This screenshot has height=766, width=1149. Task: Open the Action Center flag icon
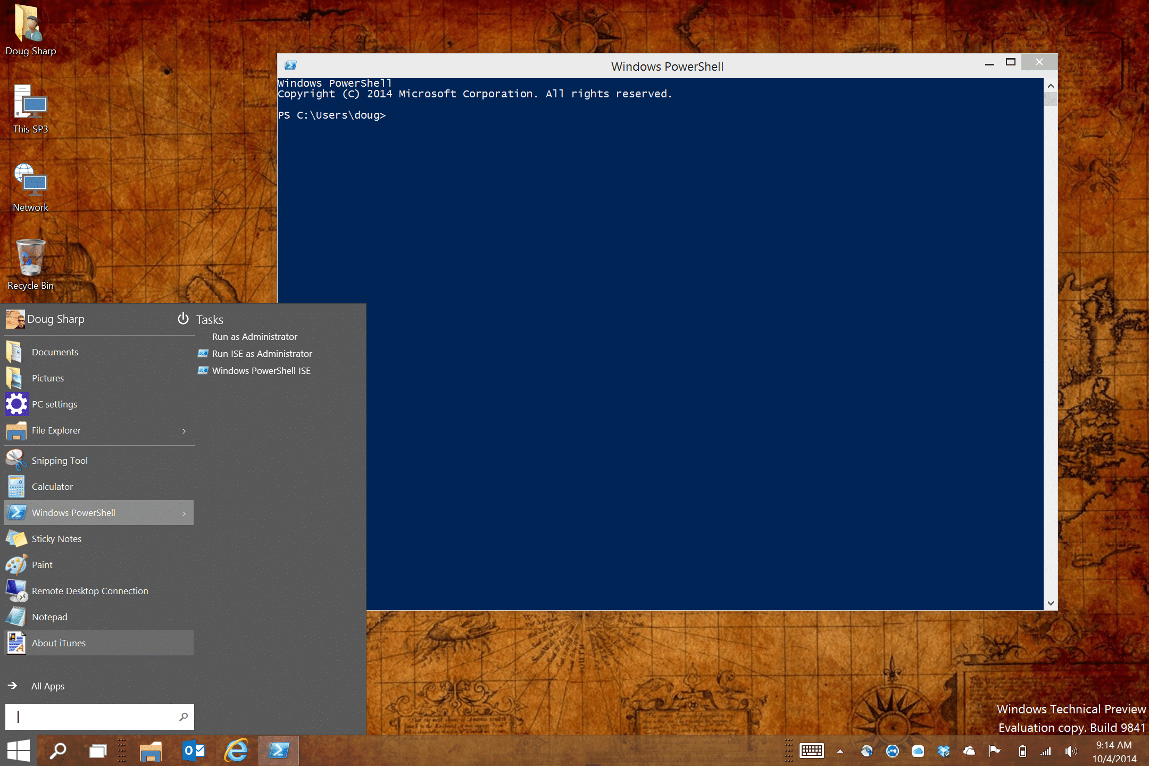995,751
